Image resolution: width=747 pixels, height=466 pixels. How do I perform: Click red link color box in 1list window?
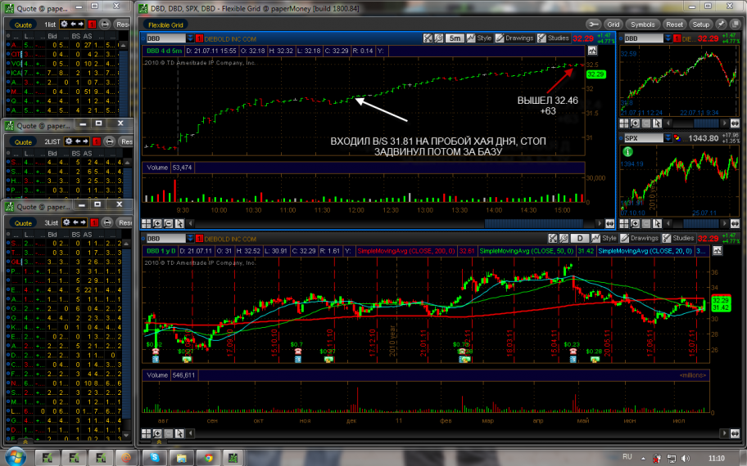coord(93,25)
